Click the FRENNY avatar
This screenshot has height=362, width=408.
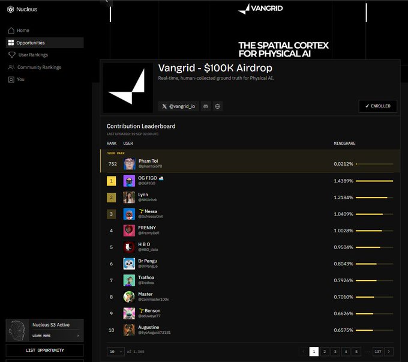129,231
